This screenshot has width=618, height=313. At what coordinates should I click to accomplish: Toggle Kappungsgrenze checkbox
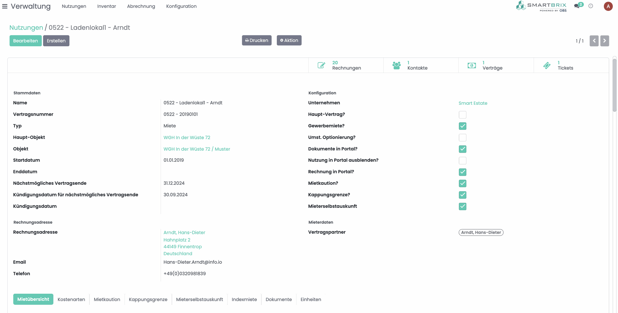(x=463, y=195)
